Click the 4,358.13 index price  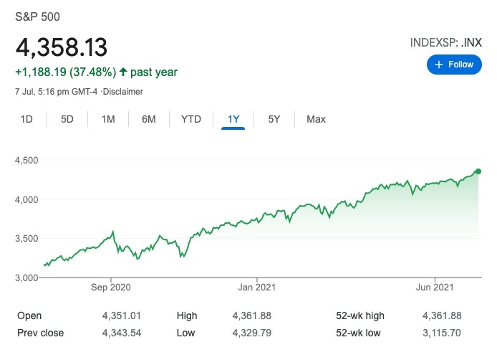click(x=62, y=47)
